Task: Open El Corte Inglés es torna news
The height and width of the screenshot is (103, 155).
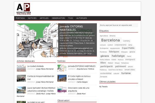Action: point(79,78)
